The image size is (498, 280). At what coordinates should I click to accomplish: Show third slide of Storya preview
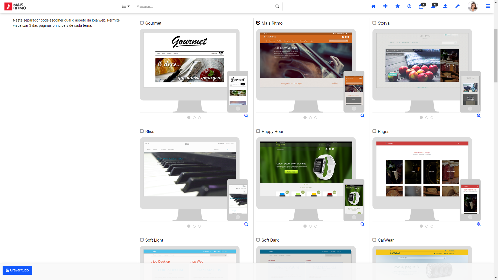pos(432,118)
